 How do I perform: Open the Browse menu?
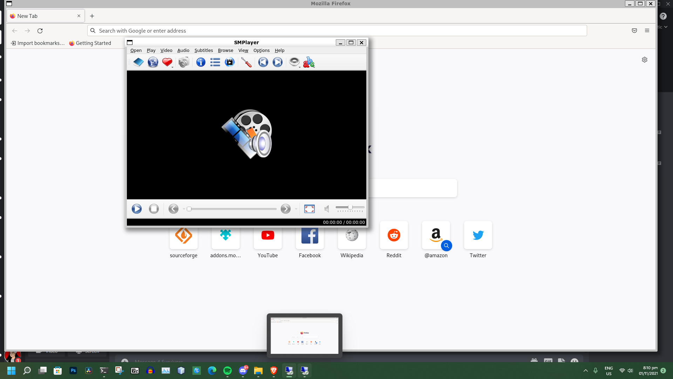point(225,50)
